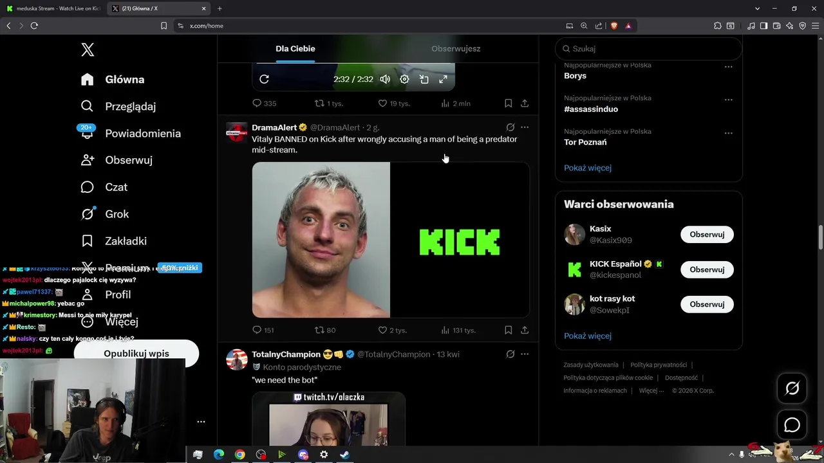The image size is (824, 463).
Task: Toggle Brave Shields lion icon
Action: (x=614, y=26)
